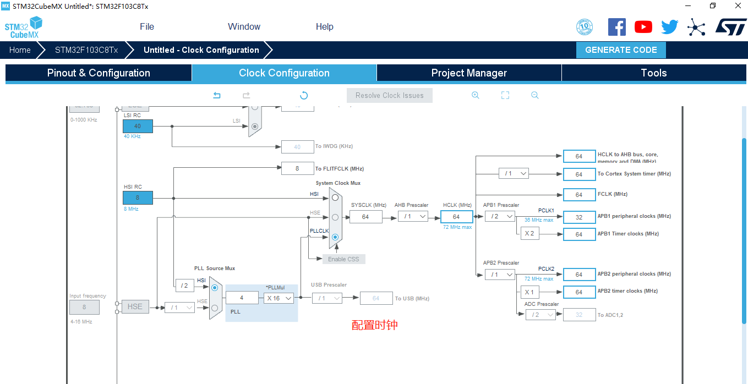Click the To USB 64 value box
Screen dimensions: 748x384
(x=376, y=298)
